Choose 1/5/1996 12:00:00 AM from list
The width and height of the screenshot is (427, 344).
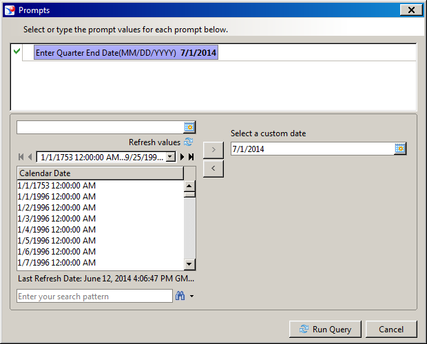pyautogui.click(x=56, y=240)
